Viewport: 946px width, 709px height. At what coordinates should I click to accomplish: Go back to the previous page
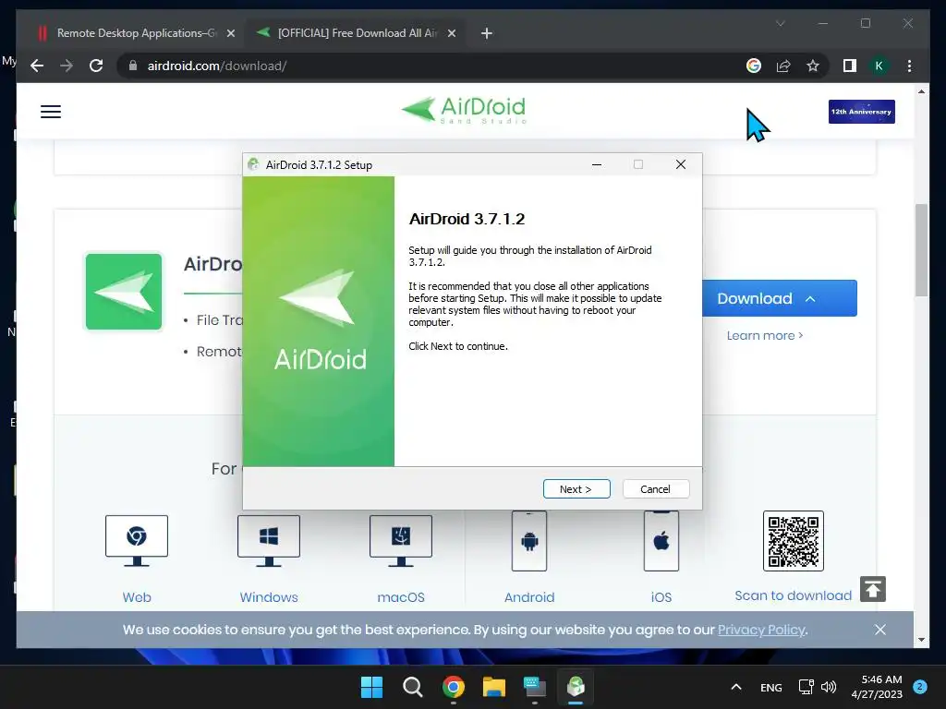click(x=37, y=66)
